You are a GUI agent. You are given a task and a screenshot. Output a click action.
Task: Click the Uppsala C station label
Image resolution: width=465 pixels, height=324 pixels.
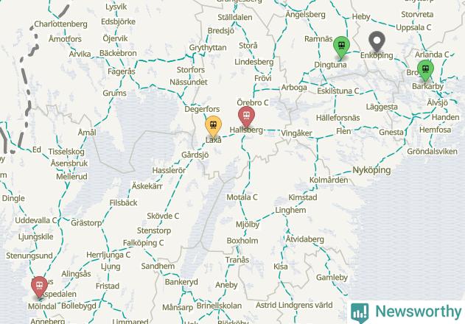413,27
